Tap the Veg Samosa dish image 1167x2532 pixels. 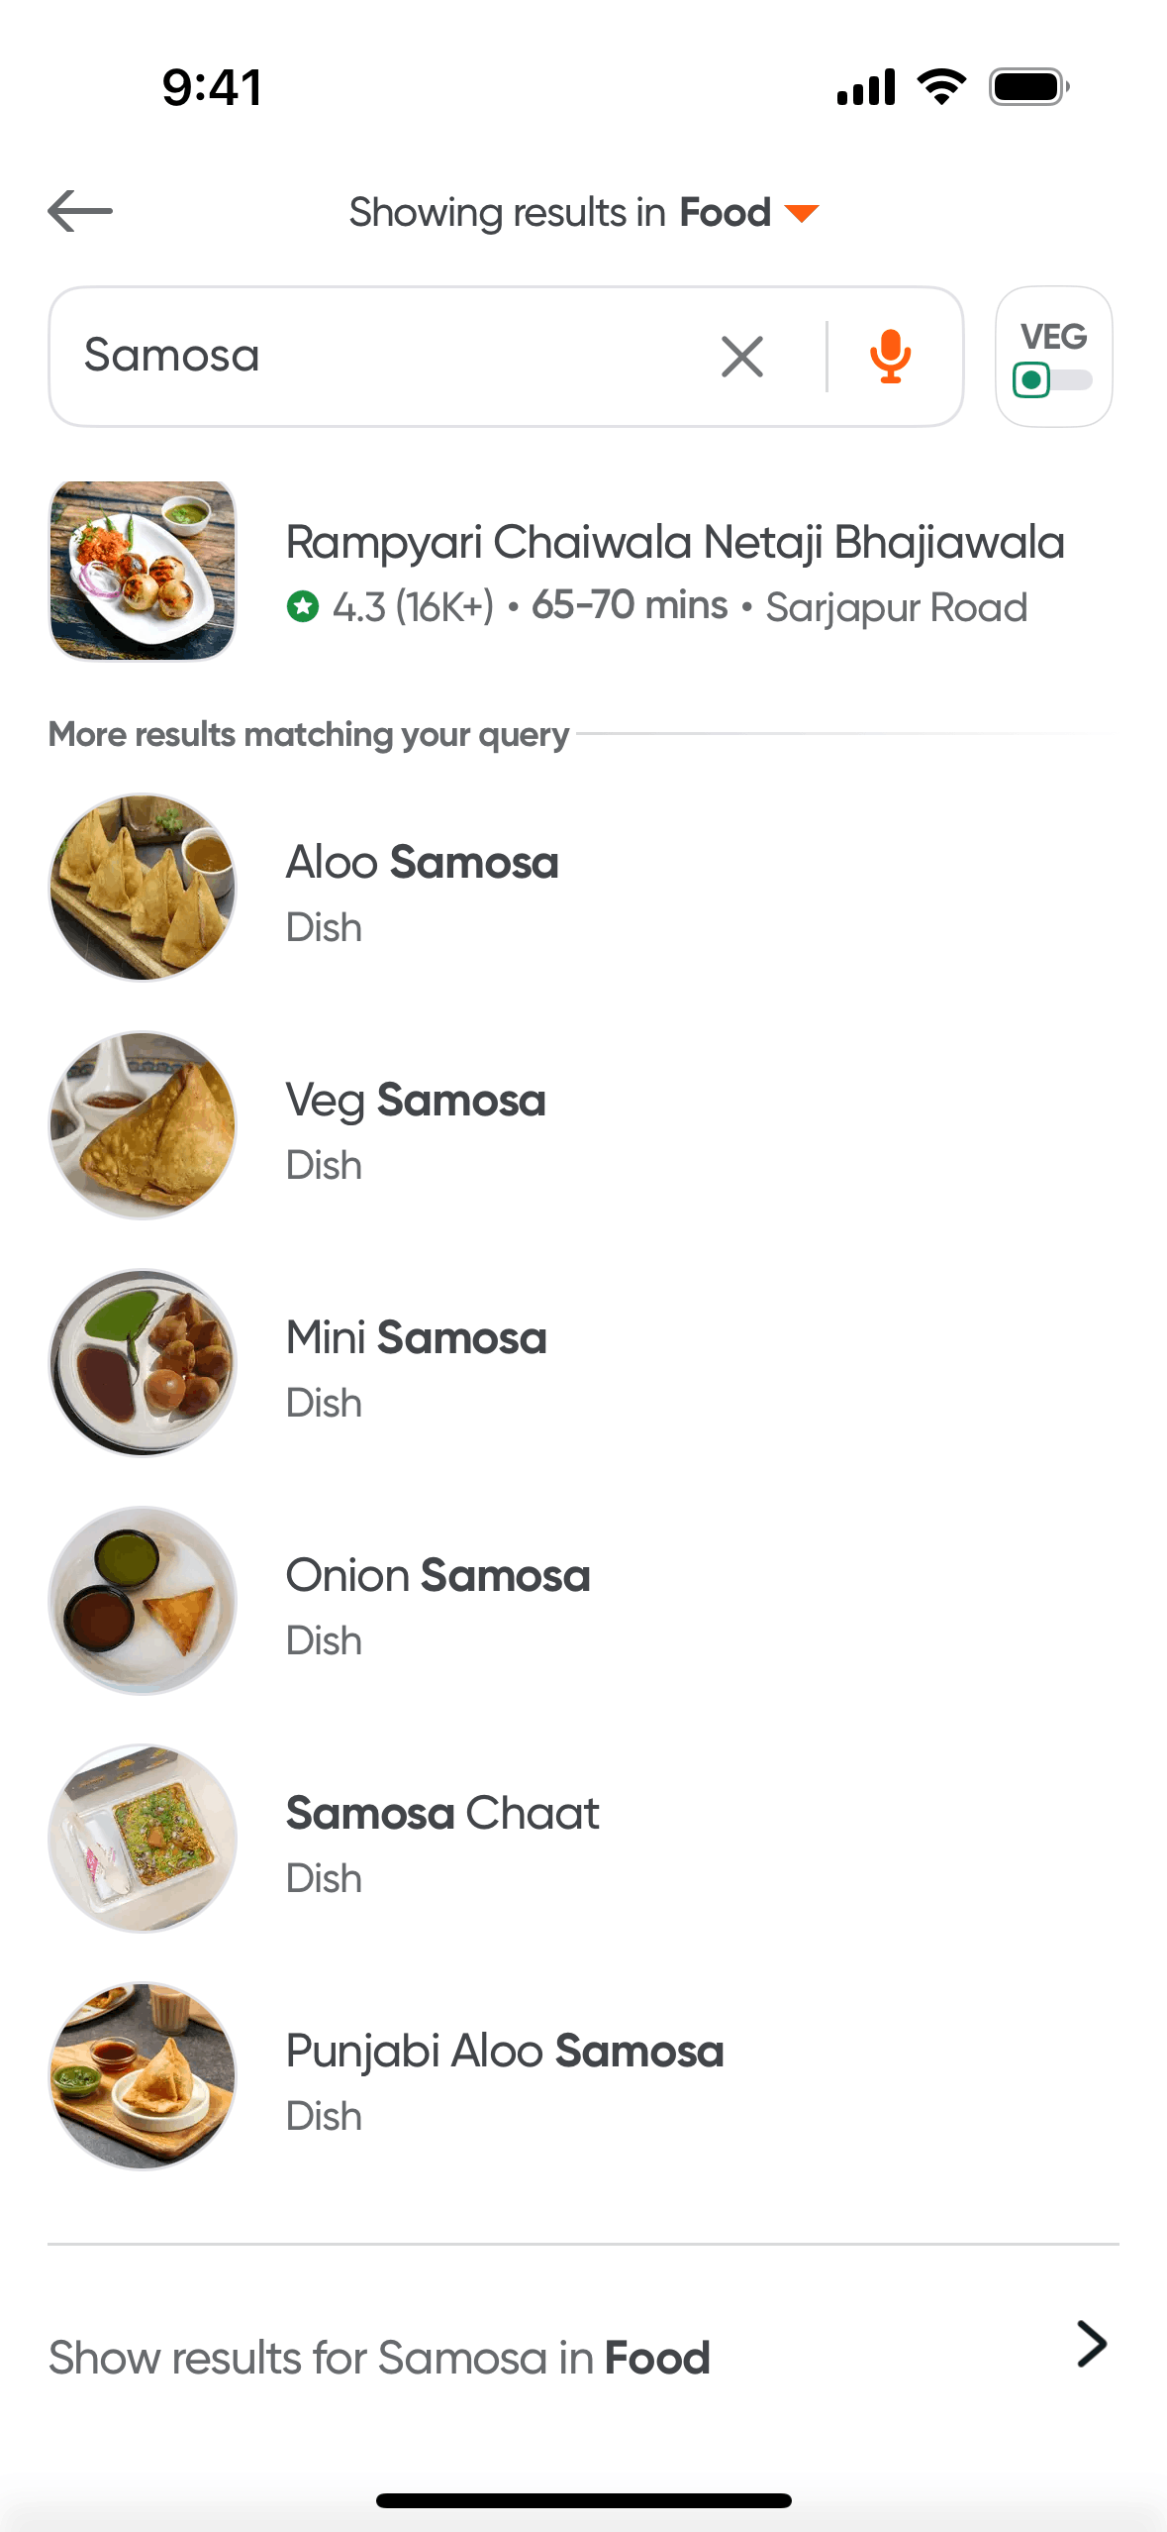tap(144, 1125)
